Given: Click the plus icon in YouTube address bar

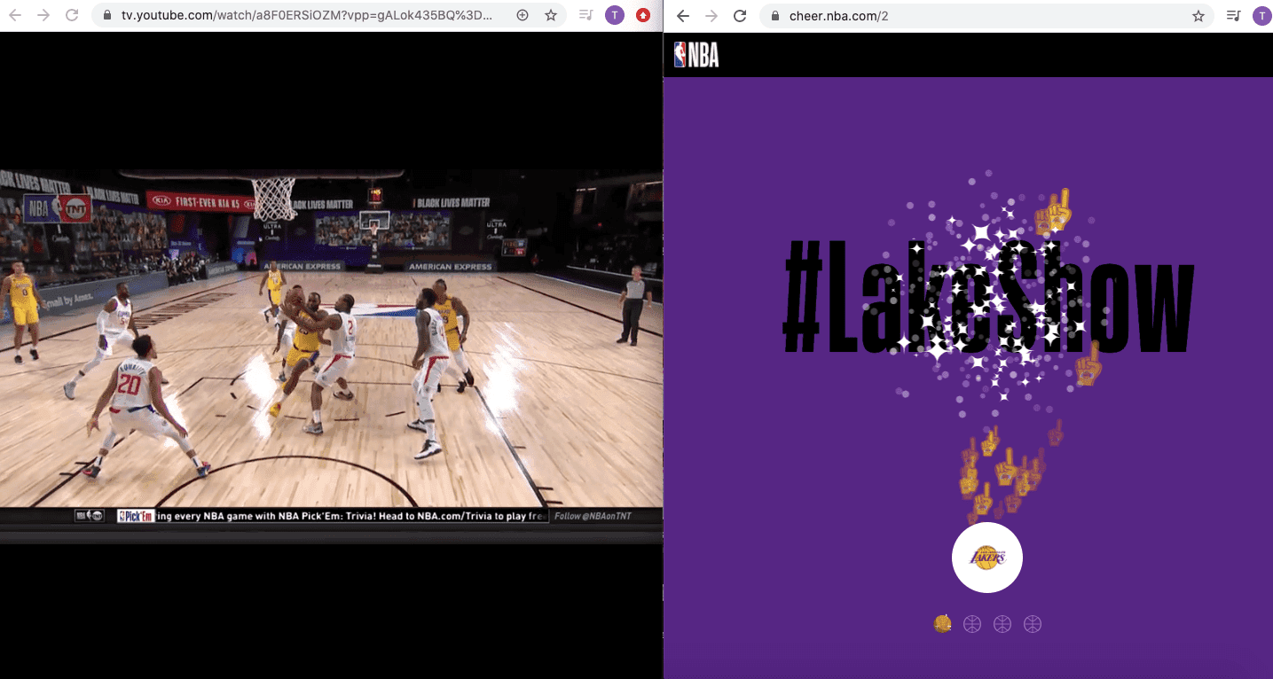Looking at the screenshot, I should point(523,16).
